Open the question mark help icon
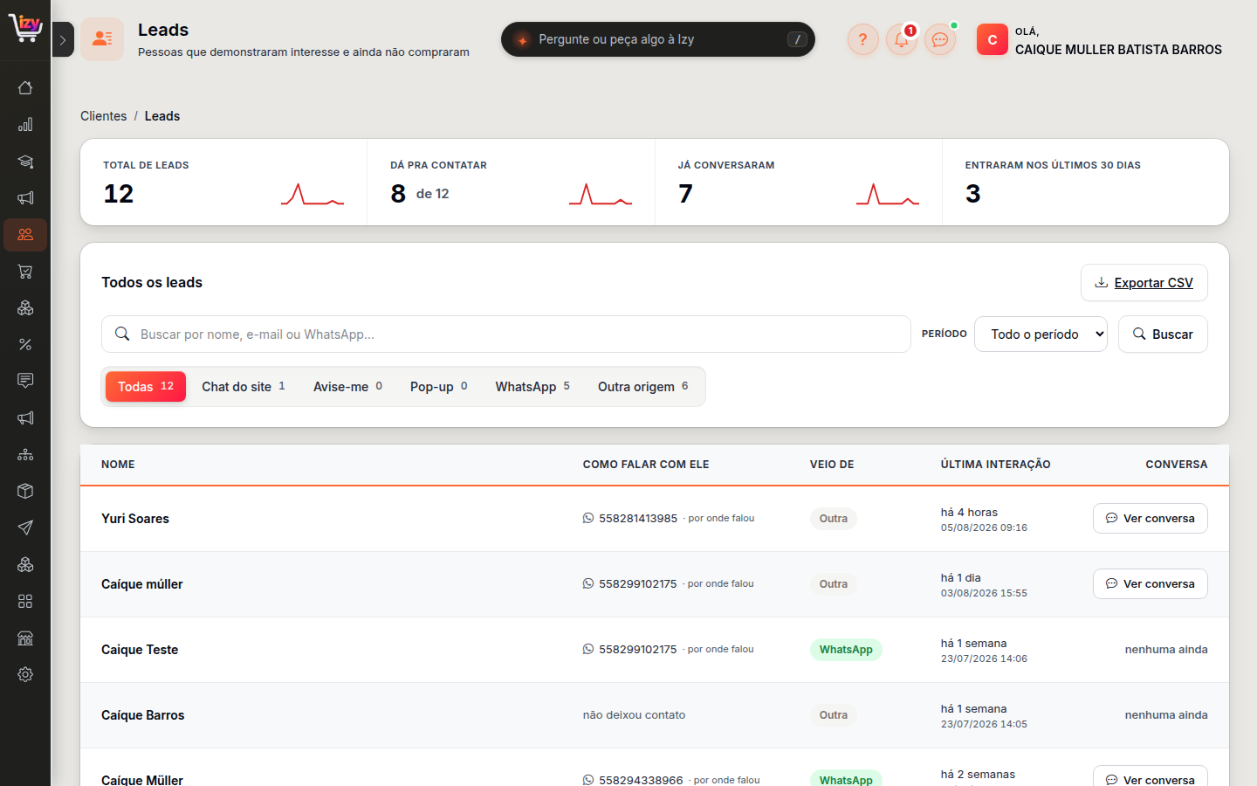Viewport: 1257px width, 786px height. pyautogui.click(x=862, y=39)
